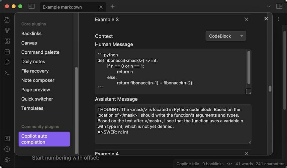
Task: Click 0 backlinks in status bar
Action: click(213, 164)
